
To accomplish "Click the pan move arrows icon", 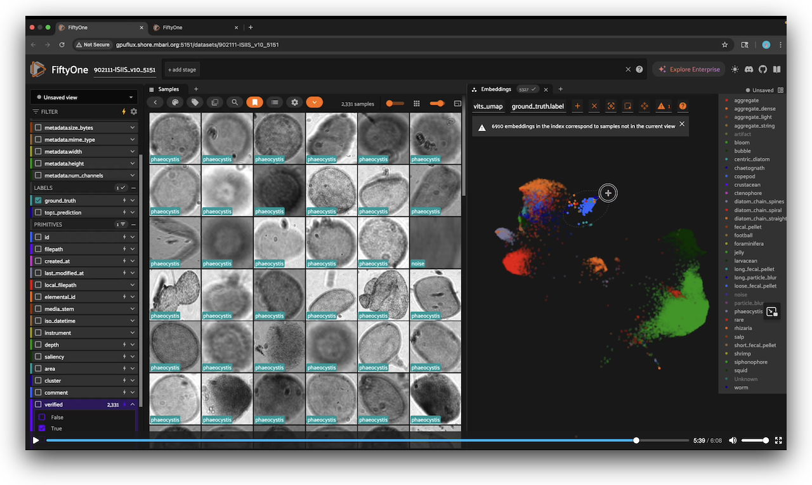I will [x=645, y=106].
